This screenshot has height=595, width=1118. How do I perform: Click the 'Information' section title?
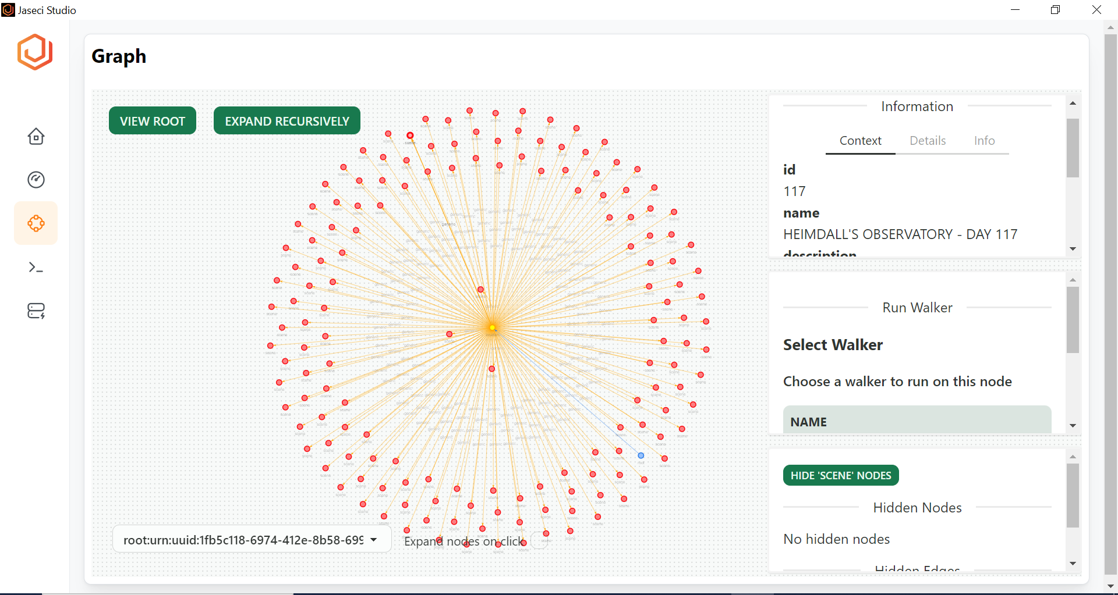click(917, 106)
